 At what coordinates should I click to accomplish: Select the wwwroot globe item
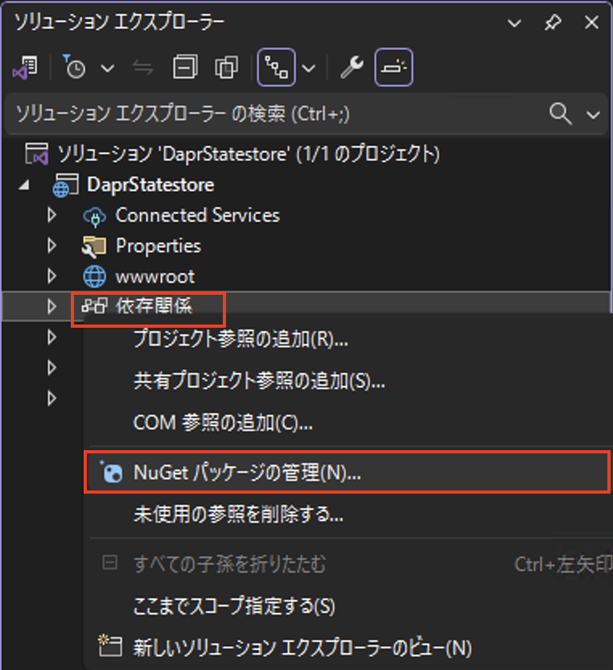pyautogui.click(x=154, y=277)
